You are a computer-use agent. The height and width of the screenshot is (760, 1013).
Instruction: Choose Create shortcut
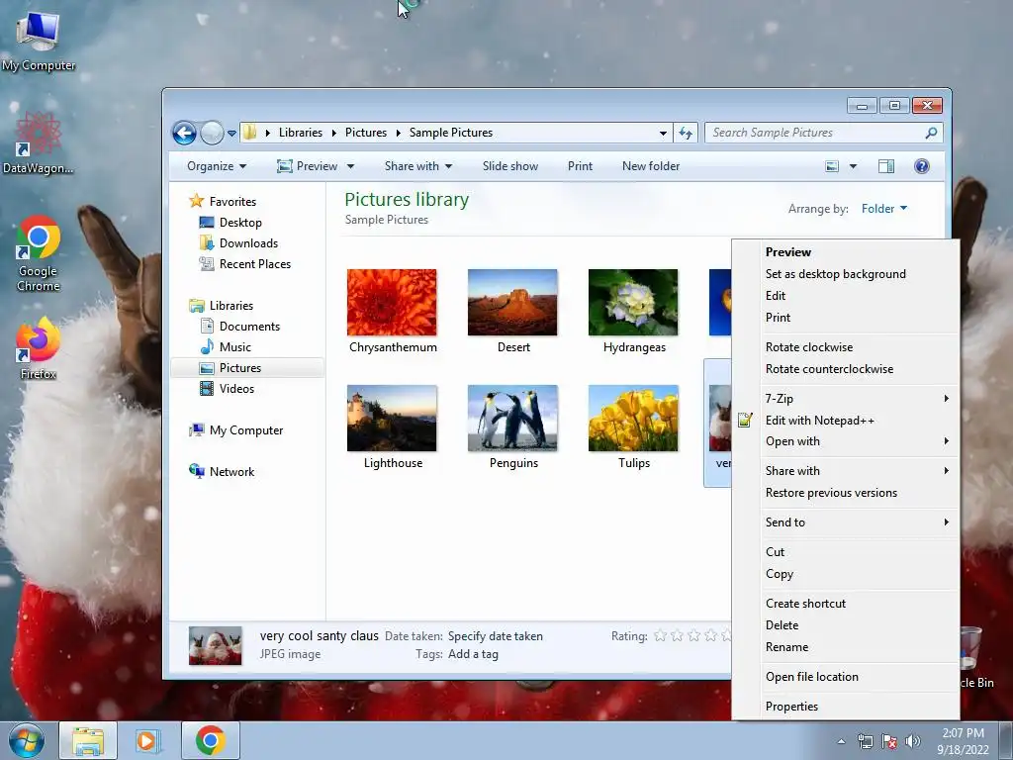click(x=845, y=604)
